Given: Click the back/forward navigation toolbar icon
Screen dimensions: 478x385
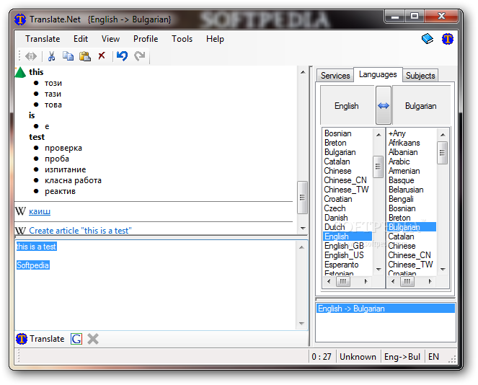Looking at the screenshot, I should (31, 56).
